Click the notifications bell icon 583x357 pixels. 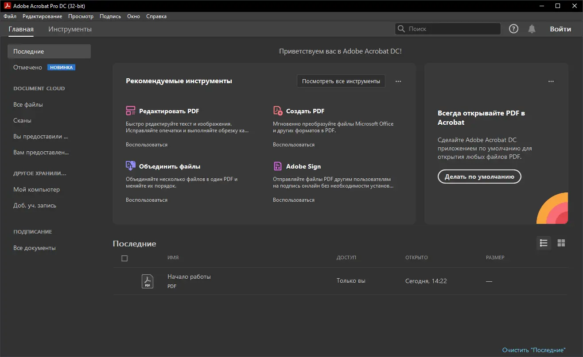click(x=532, y=28)
